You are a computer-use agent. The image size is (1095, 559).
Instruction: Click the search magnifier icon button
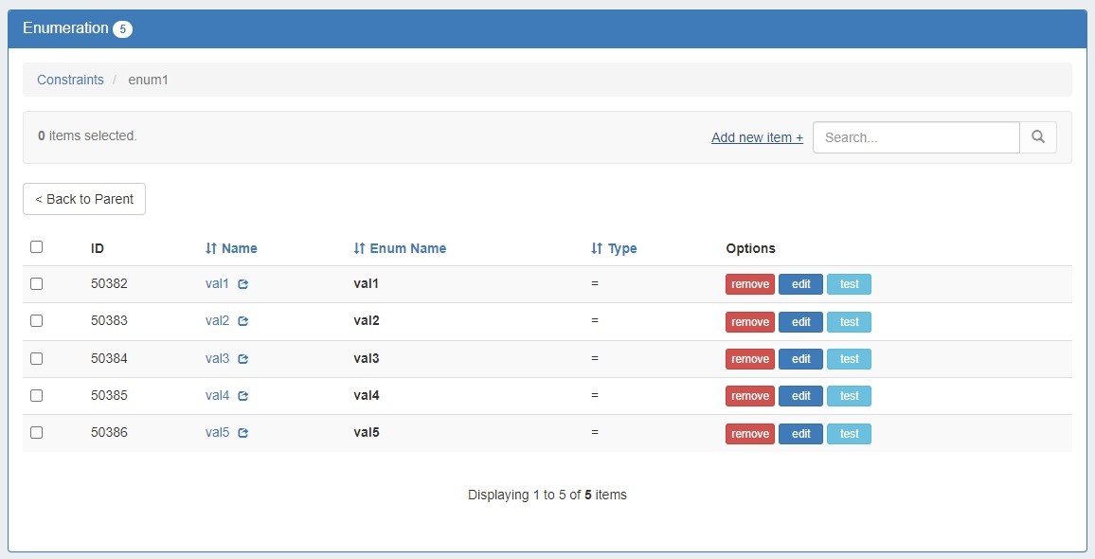click(x=1038, y=137)
